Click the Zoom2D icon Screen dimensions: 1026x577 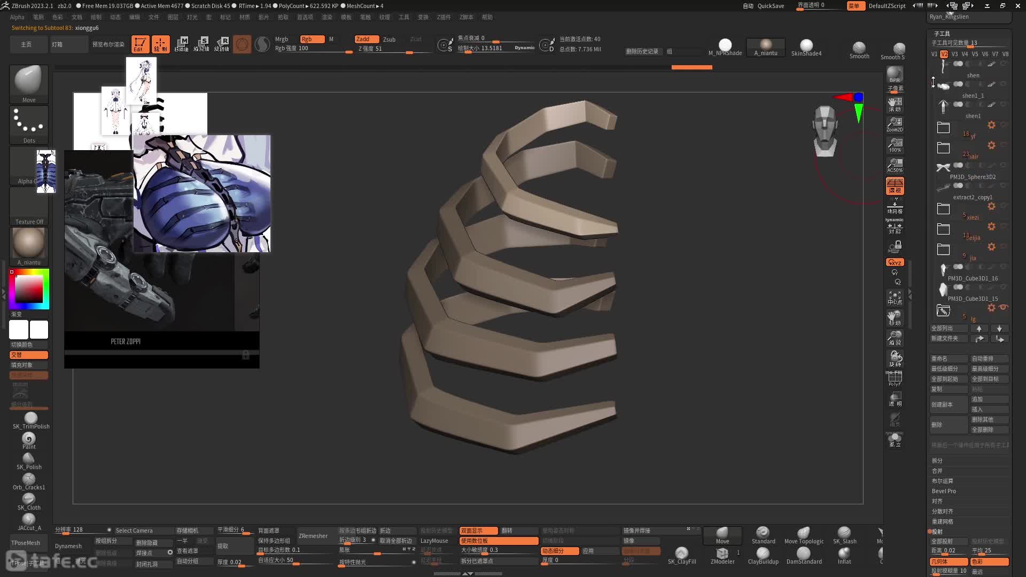[895, 124]
